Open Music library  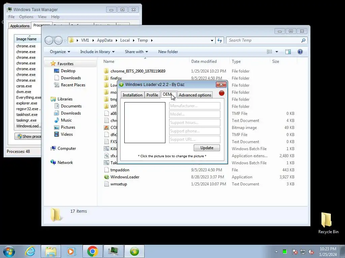click(66, 120)
